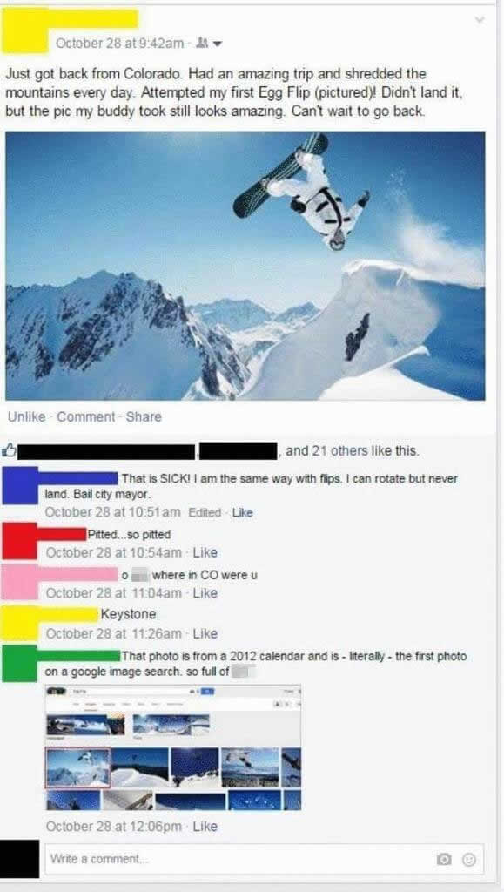Click the Unlike link under the photo

[27, 417]
